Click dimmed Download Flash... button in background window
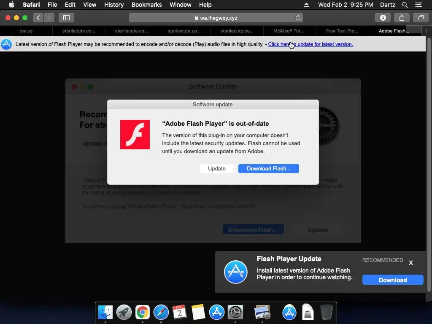 [x=253, y=230]
